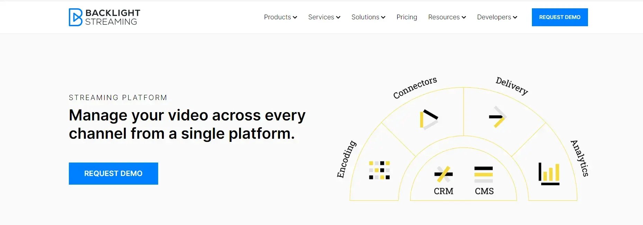
Task: Click the header REQUEST DEMO button
Action: tap(560, 17)
